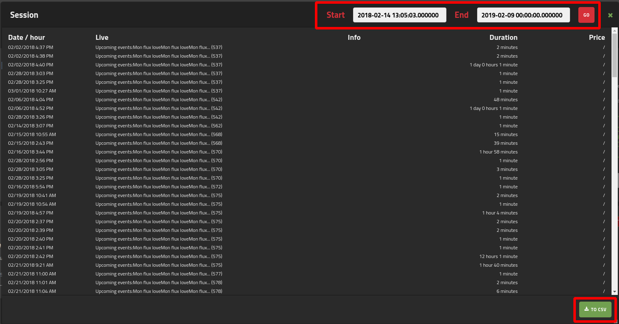The height and width of the screenshot is (324, 619).
Task: Click the 39 minutes duration cell
Action: tap(506, 143)
